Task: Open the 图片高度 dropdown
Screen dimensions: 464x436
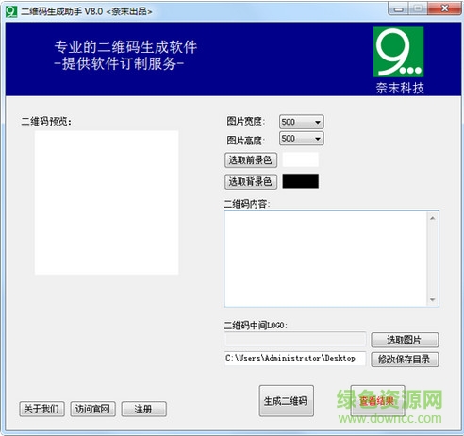Action: 302,139
